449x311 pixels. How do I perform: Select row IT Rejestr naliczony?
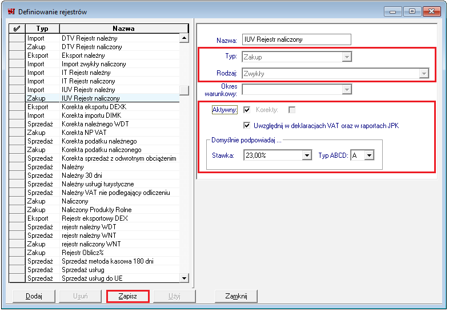pos(94,81)
